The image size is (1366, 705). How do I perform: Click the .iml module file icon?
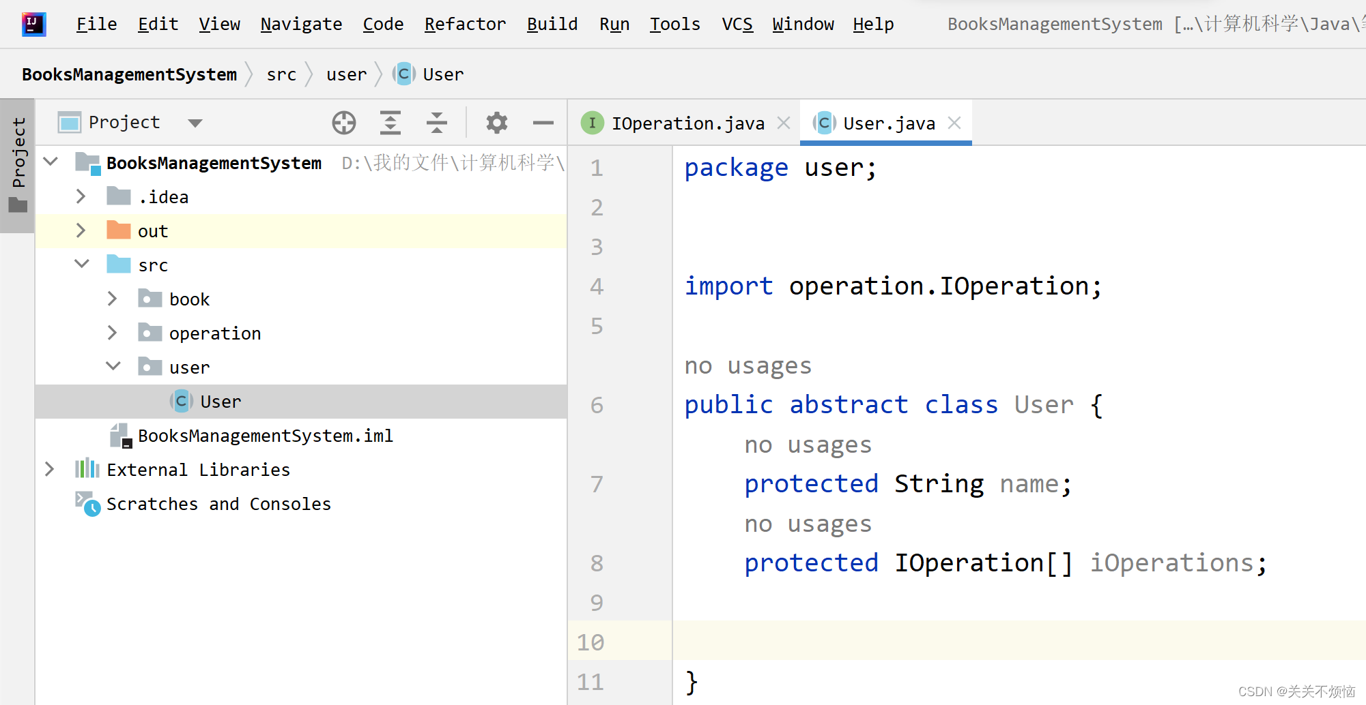click(121, 436)
